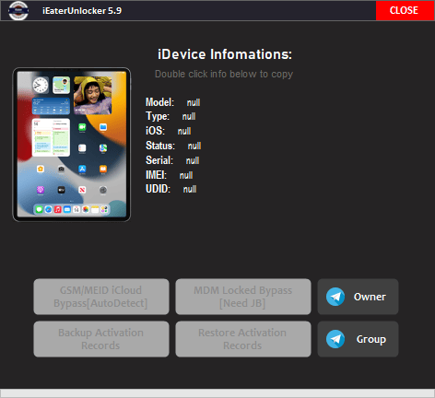This screenshot has width=435, height=398.
Task: Click the iPad device preview image
Action: (72, 145)
